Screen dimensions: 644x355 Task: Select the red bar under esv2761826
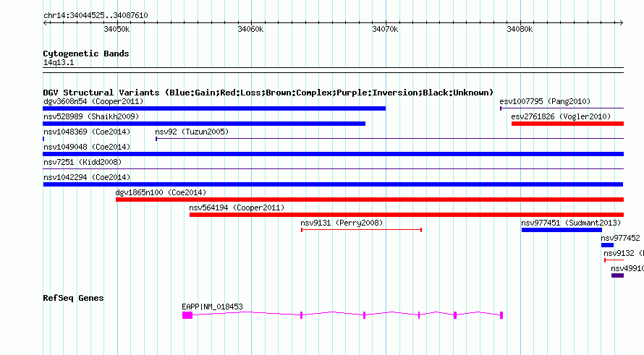567,124
